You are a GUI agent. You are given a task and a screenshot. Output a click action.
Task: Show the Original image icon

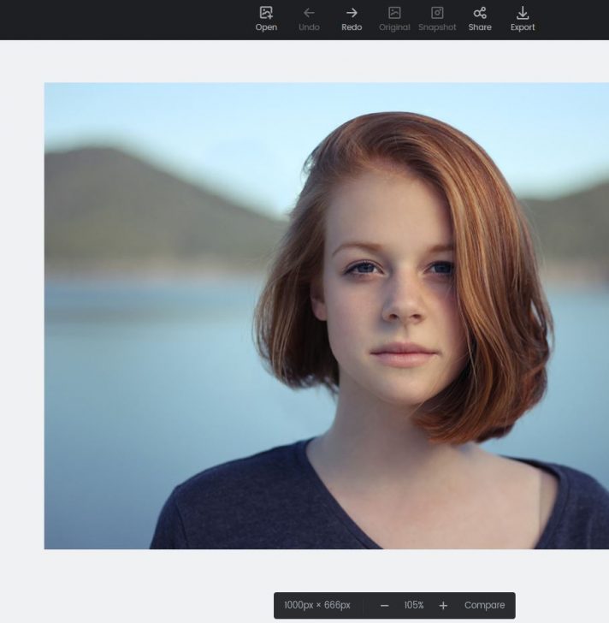click(394, 13)
